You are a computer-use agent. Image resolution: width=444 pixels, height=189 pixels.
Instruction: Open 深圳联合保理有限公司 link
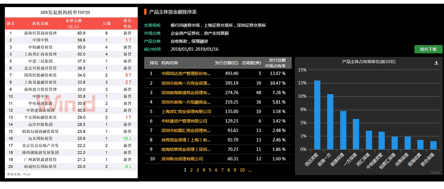[182, 159]
